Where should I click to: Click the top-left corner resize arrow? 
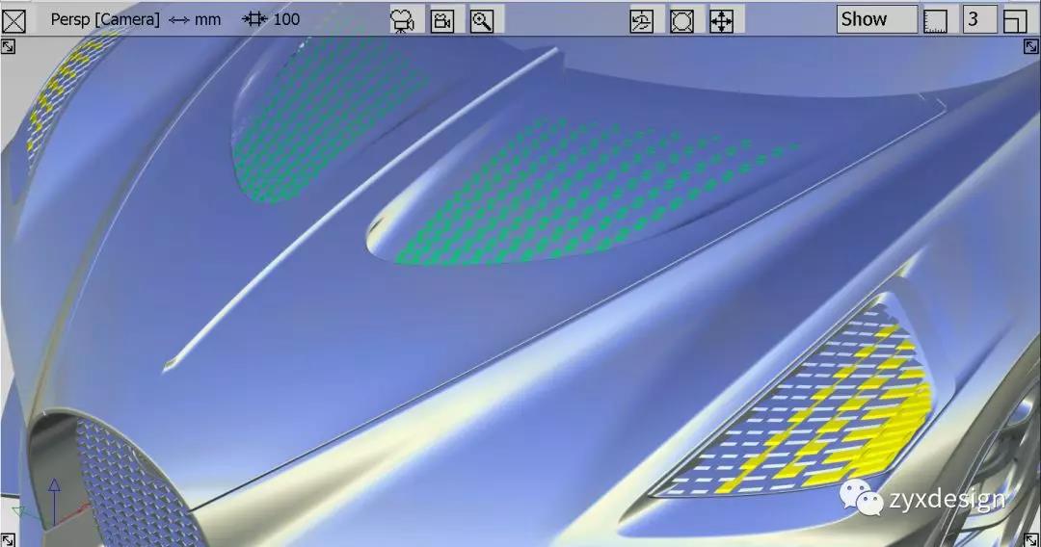pyautogui.click(x=8, y=46)
